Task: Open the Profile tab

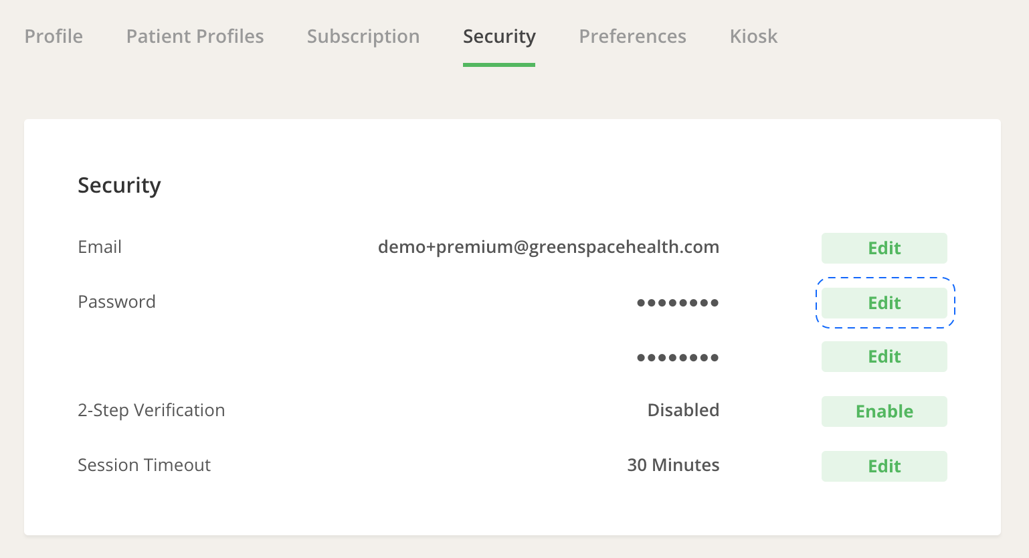Action: click(54, 36)
